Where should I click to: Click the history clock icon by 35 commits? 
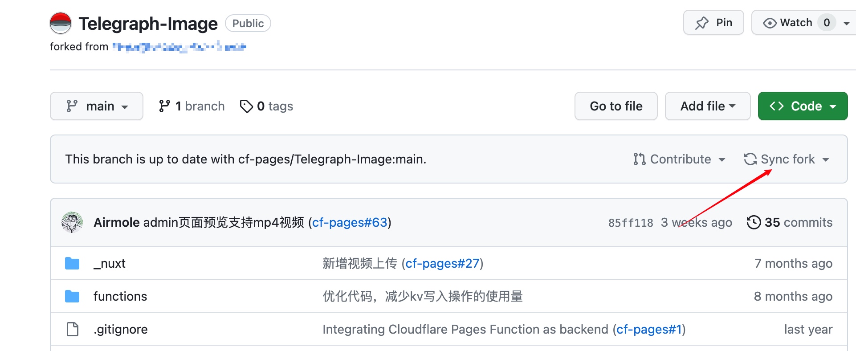click(x=754, y=222)
